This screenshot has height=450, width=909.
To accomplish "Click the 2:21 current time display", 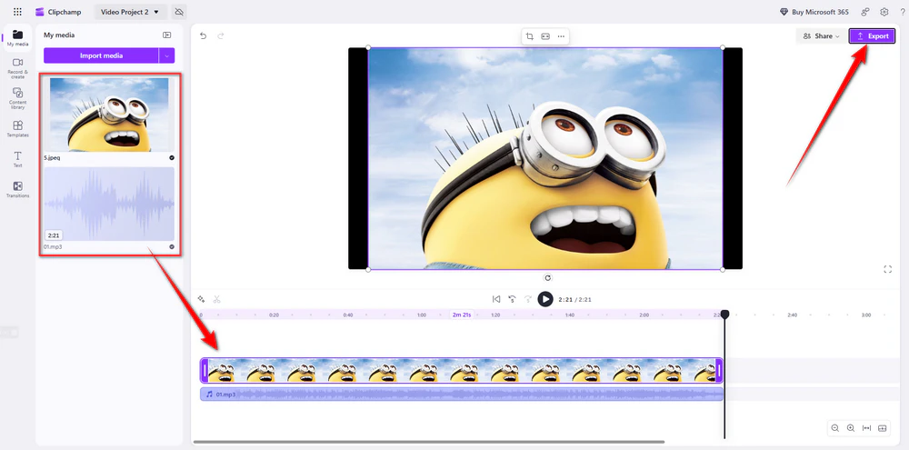I will point(565,300).
